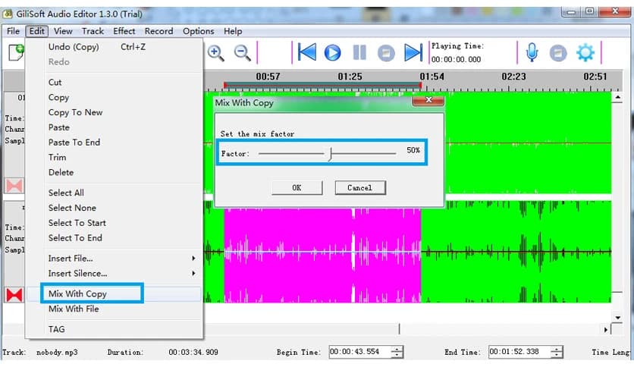Choose Select To Start
Screen dimensions: 634x367
(x=114, y=223)
